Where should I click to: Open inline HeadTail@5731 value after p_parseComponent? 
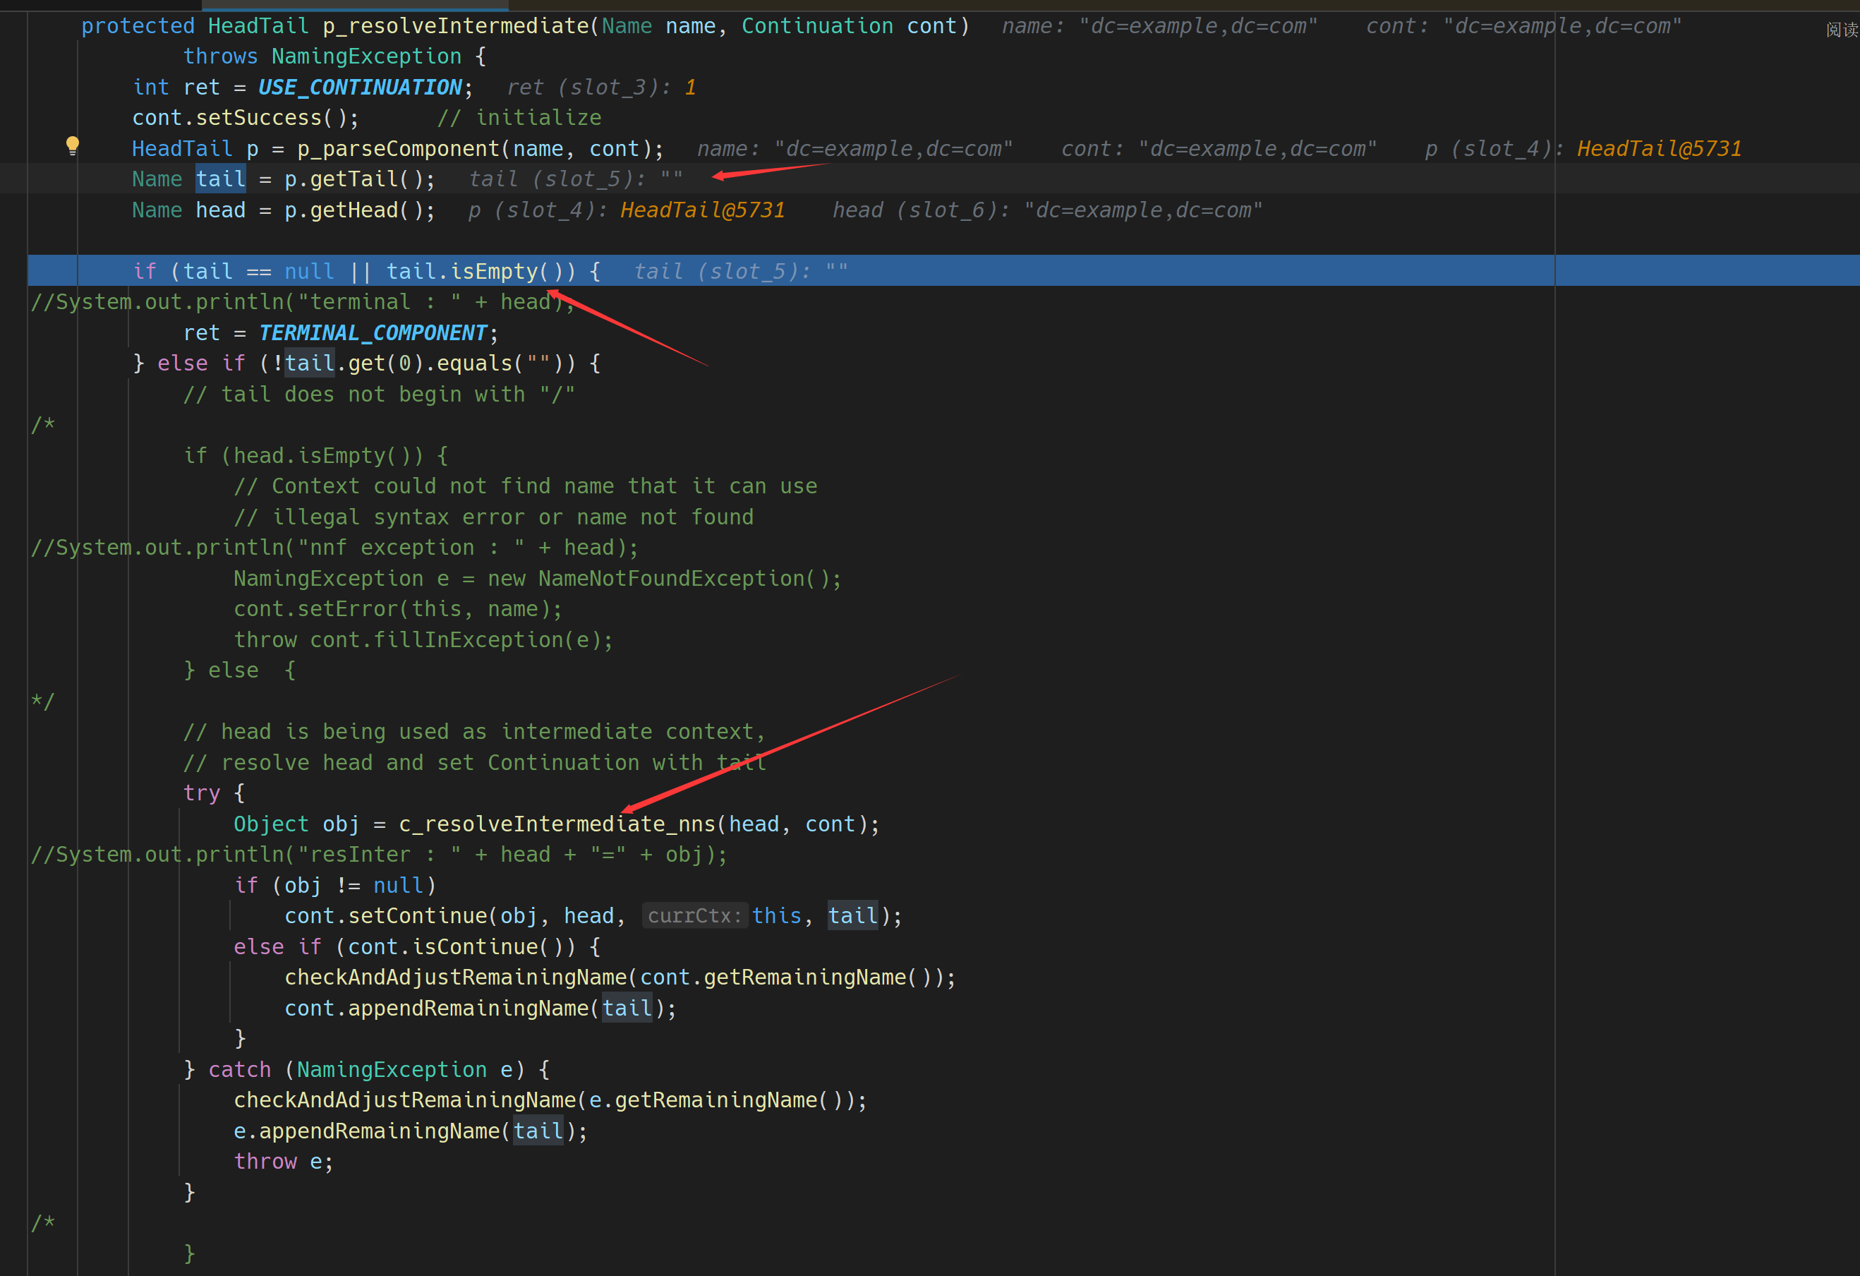[1658, 149]
